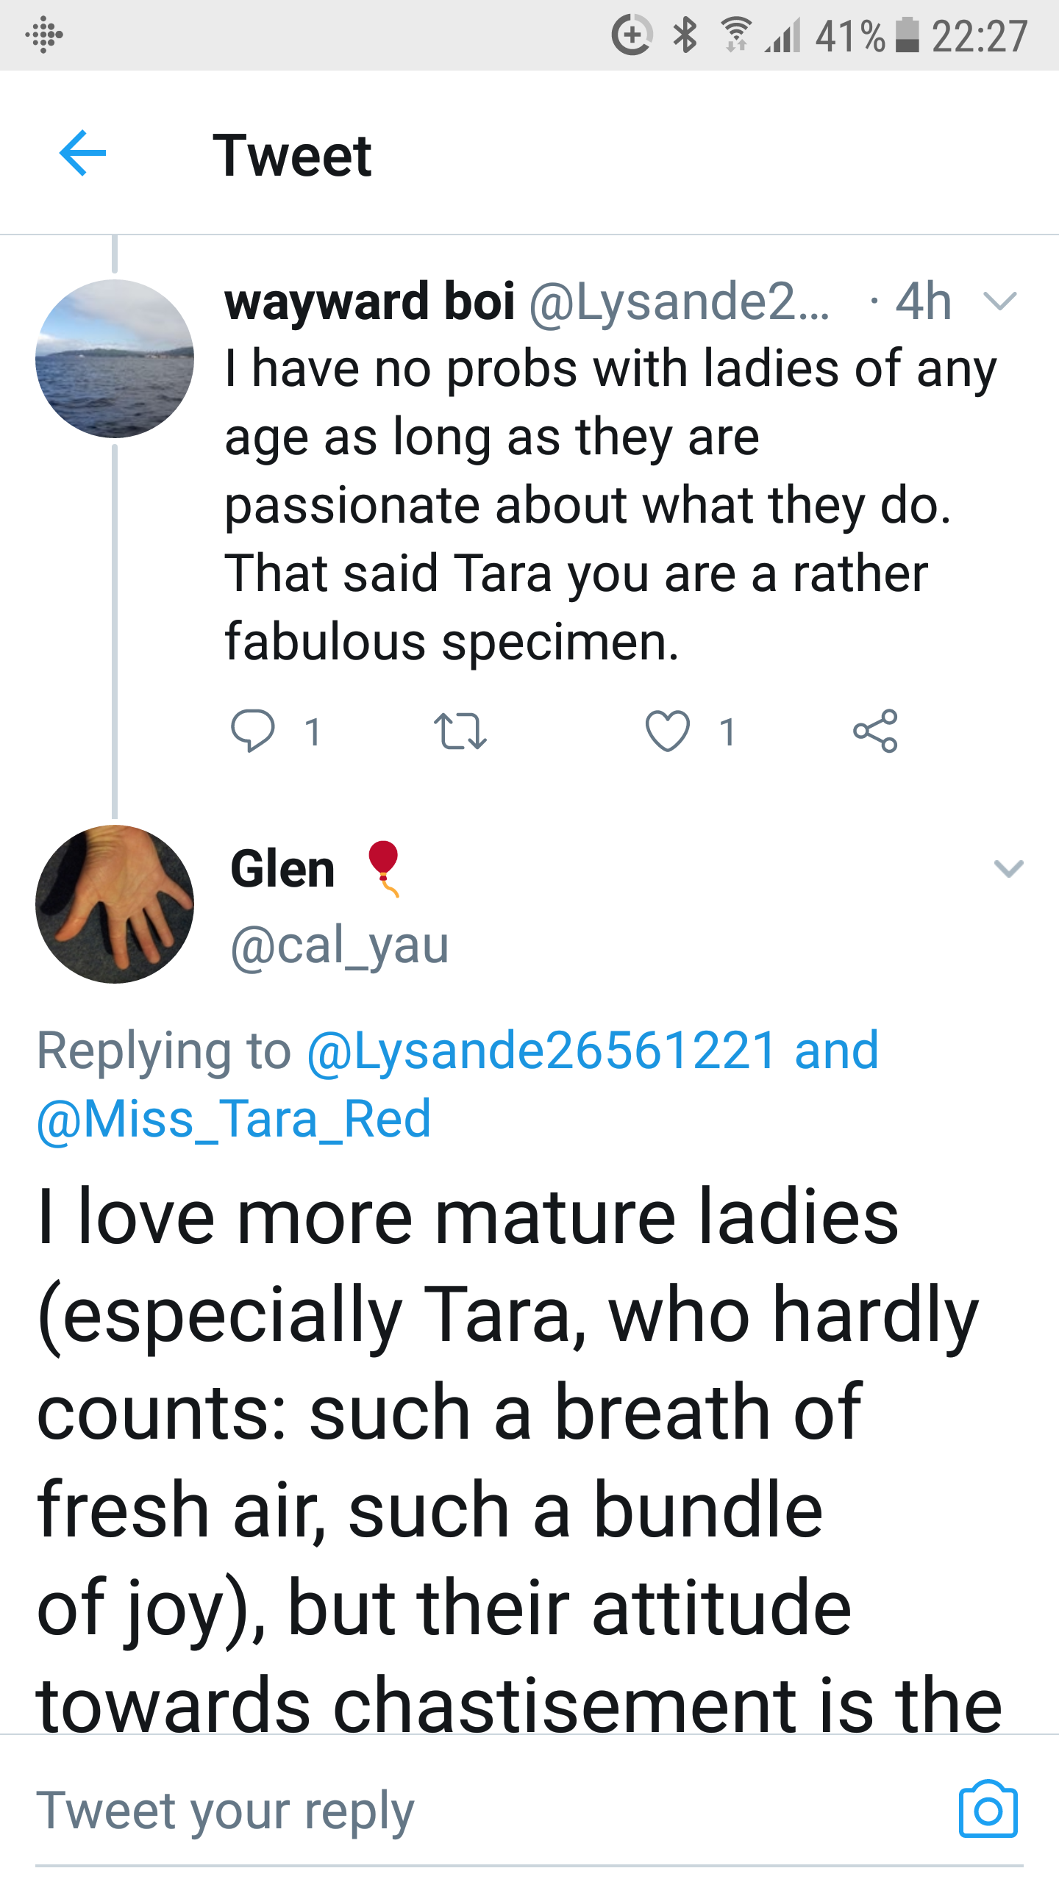Tap the camera icon in reply bar
Image resolution: width=1059 pixels, height=1882 pixels.
[988, 1810]
